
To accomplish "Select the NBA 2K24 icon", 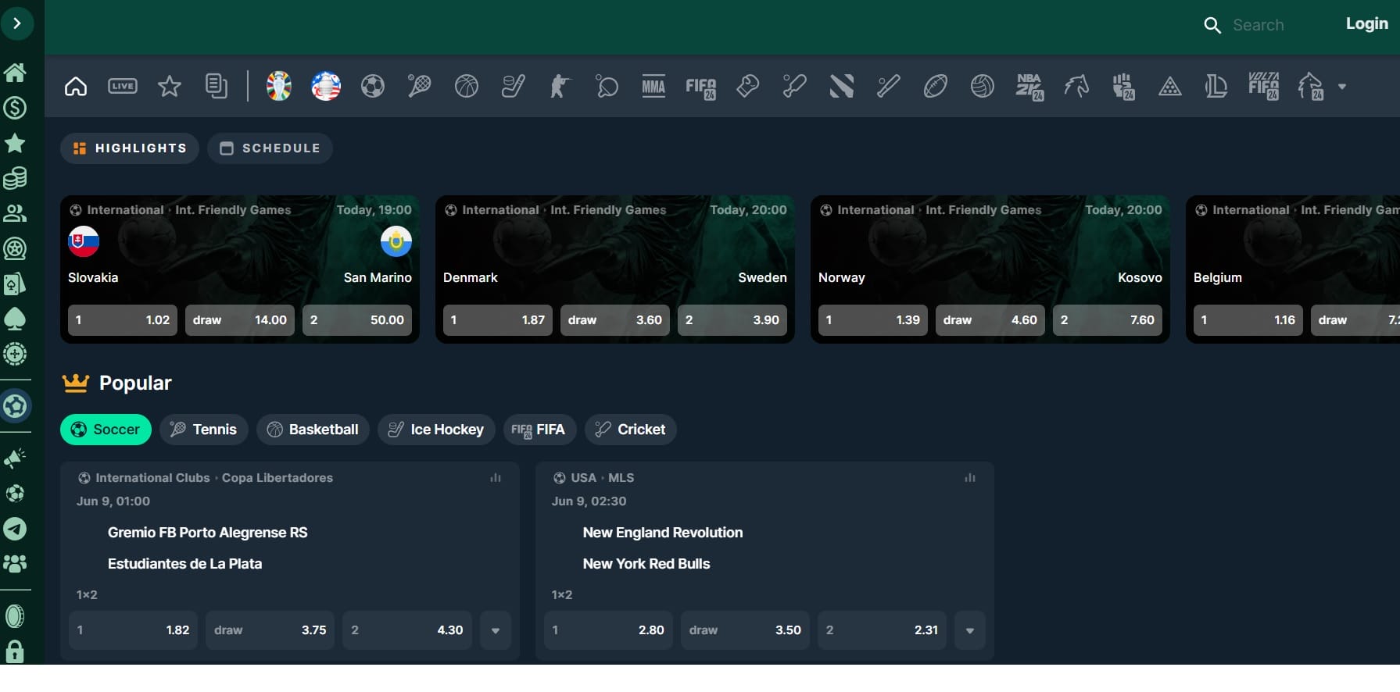I will click(1029, 87).
